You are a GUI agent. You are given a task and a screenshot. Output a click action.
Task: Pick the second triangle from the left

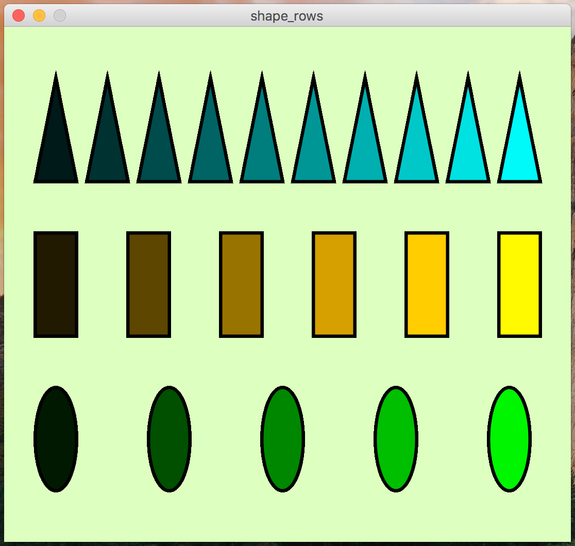[107, 149]
